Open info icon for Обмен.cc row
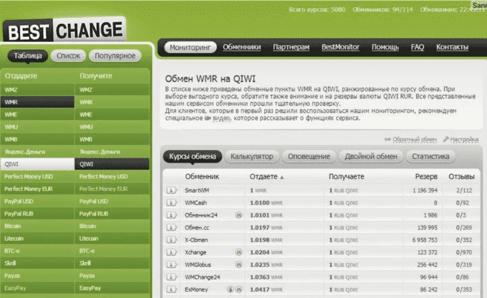Screen dimensions: 487x298 171,227
